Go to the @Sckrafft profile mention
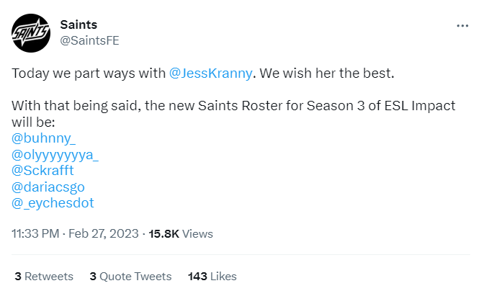 (42, 170)
